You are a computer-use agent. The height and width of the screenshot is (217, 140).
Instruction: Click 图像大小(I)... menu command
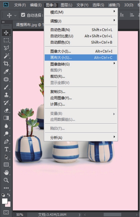click(x=81, y=51)
